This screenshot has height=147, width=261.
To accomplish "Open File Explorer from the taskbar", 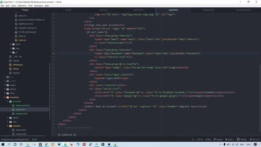I will click(x=28, y=145).
